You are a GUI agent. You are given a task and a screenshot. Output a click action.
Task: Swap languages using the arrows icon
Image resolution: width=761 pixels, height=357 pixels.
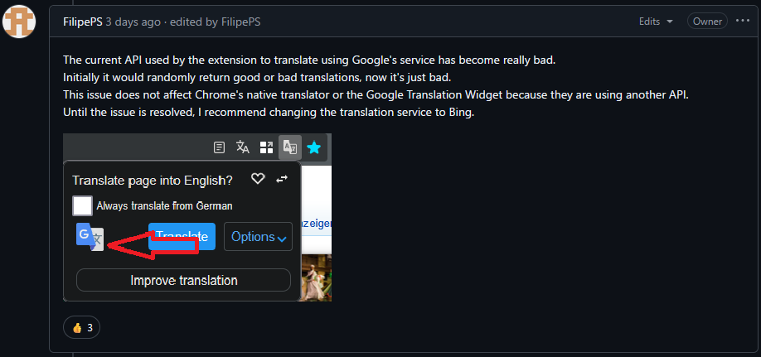(282, 180)
